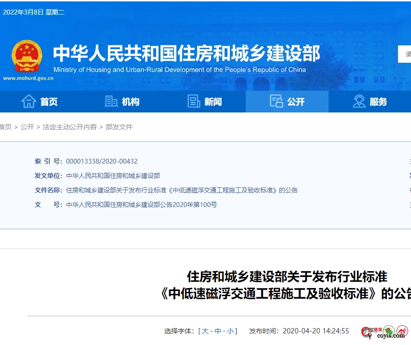
Task: Open 部发文件 breadcrumb link
Action: coord(119,127)
